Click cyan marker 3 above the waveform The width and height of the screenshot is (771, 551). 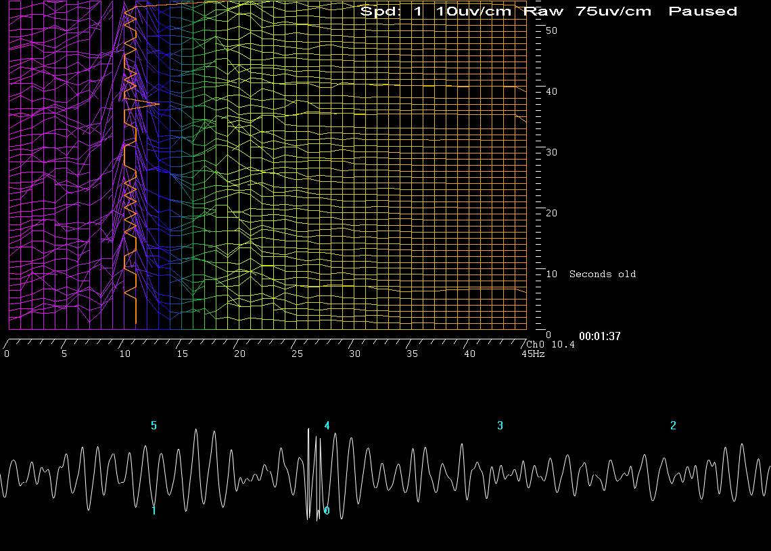coord(500,425)
